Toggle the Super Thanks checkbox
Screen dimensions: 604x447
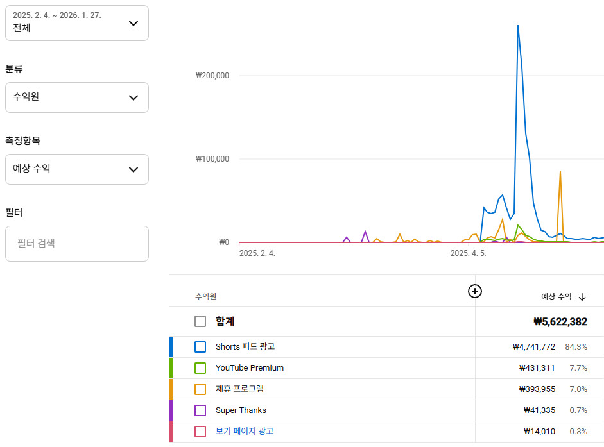tap(200, 410)
